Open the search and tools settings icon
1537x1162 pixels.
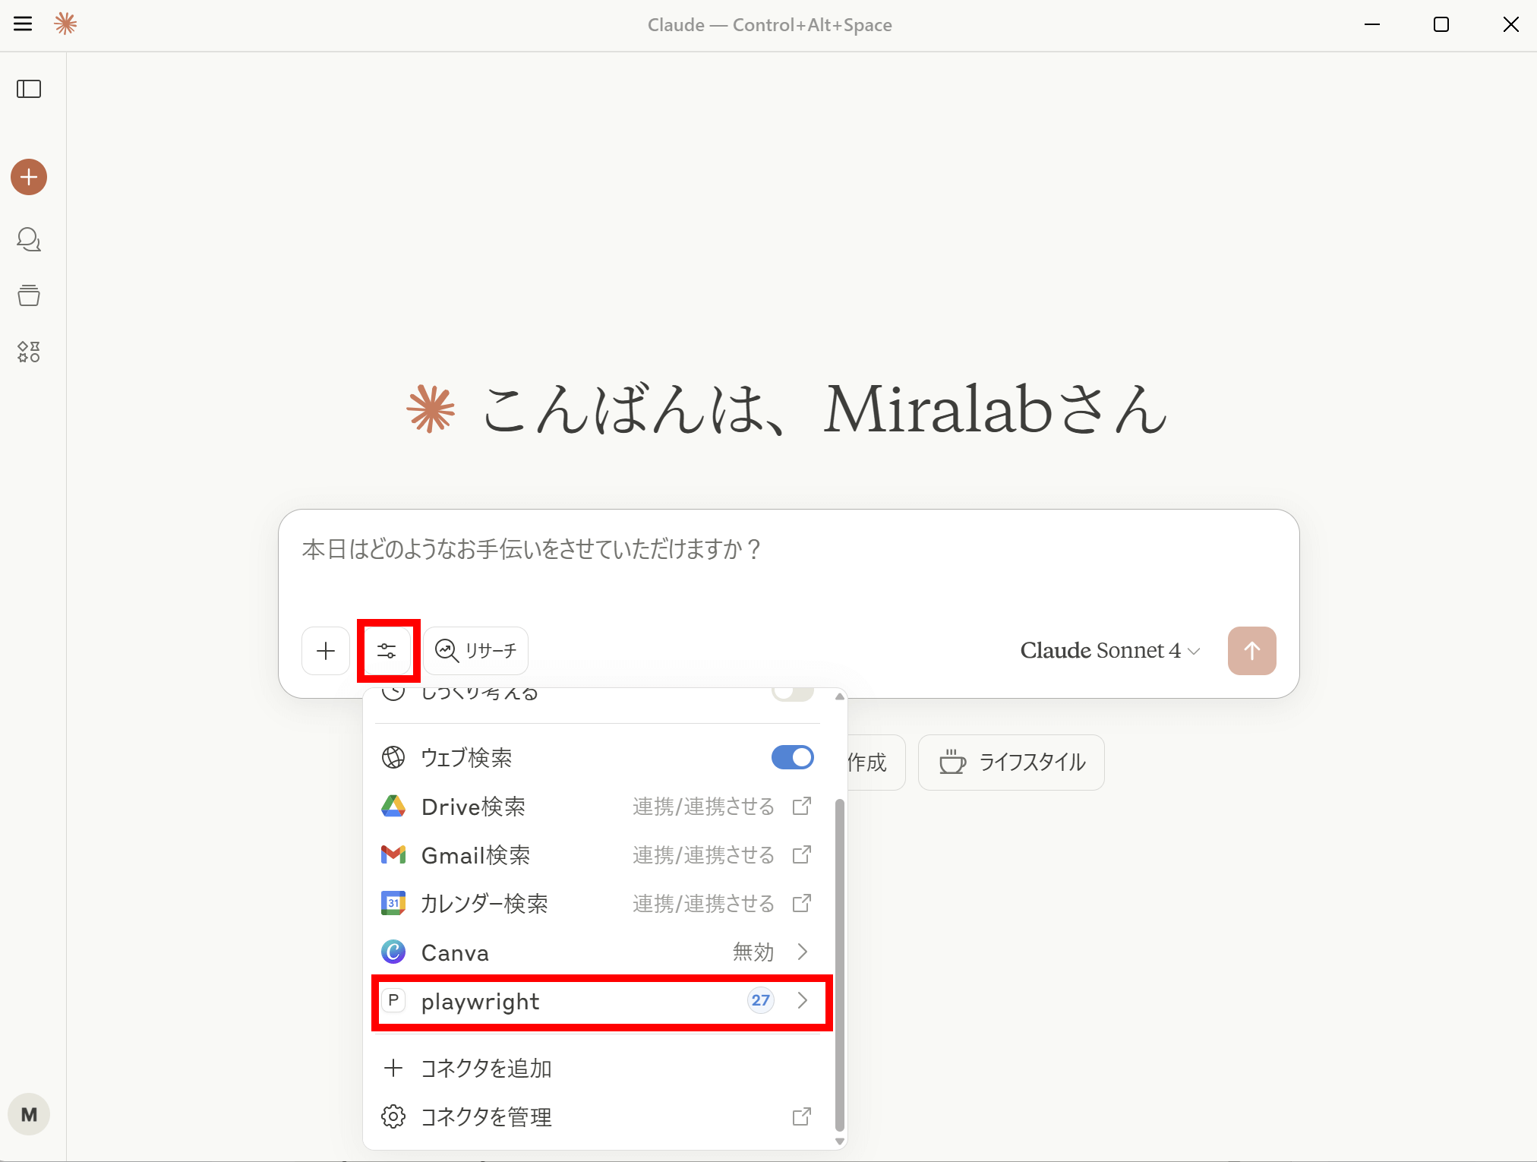(387, 651)
